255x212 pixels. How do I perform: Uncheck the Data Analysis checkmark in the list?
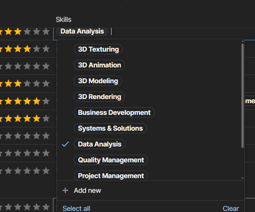click(66, 144)
